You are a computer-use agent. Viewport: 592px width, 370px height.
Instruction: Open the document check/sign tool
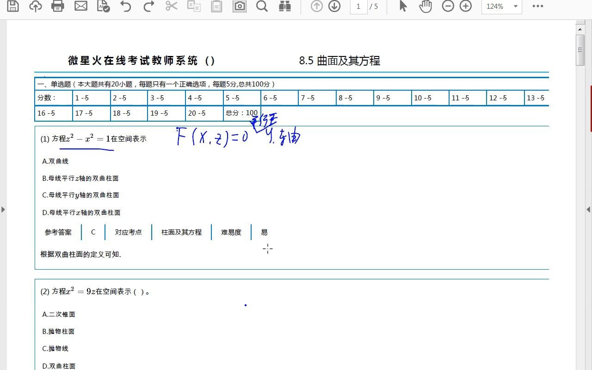pos(104,6)
